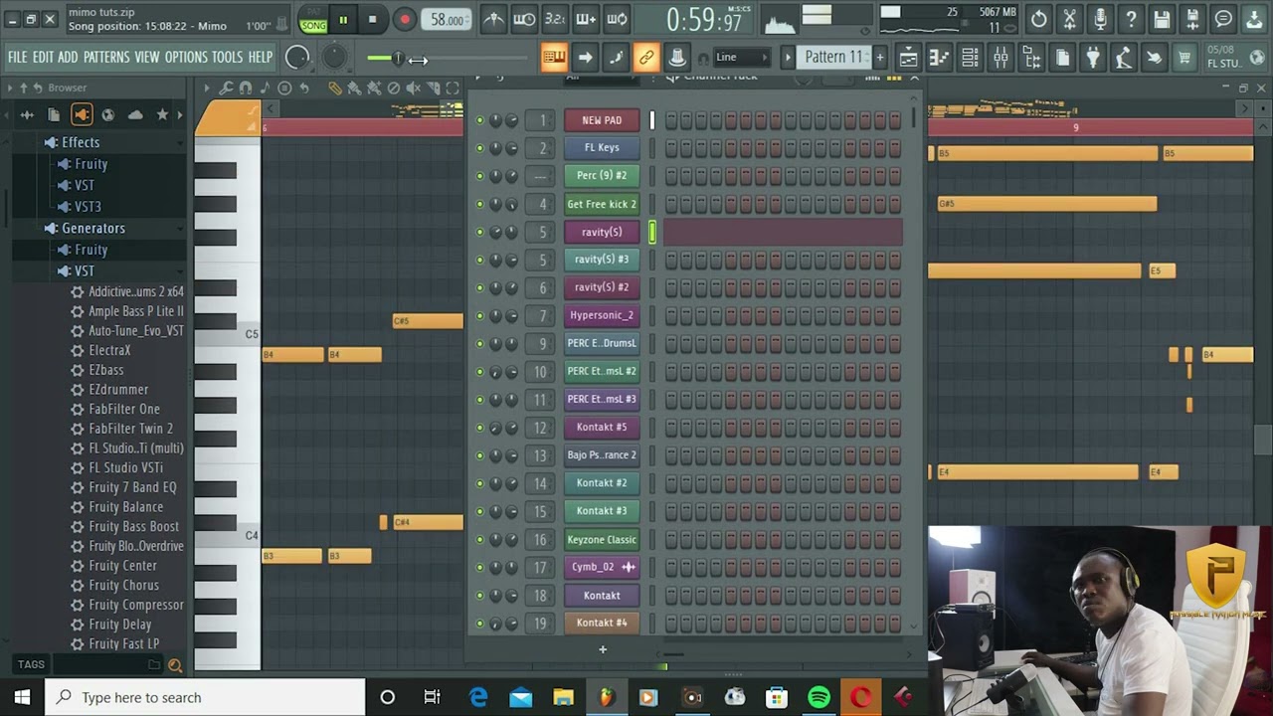Screen dimensions: 1273x716
Task: Mute the Get Free kick 2 channel
Action: coord(479,204)
